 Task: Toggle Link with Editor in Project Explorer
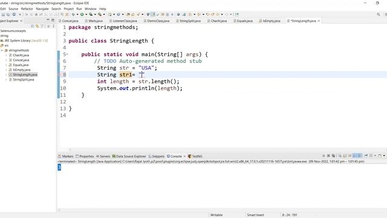(37, 26)
